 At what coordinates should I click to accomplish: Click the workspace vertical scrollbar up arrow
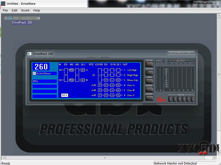pos(219,16)
